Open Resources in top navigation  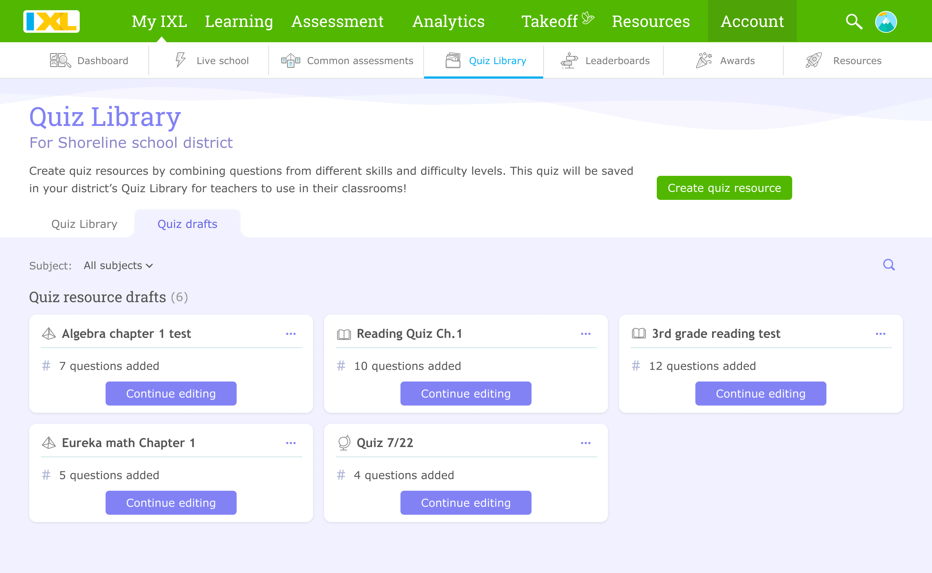pos(651,21)
